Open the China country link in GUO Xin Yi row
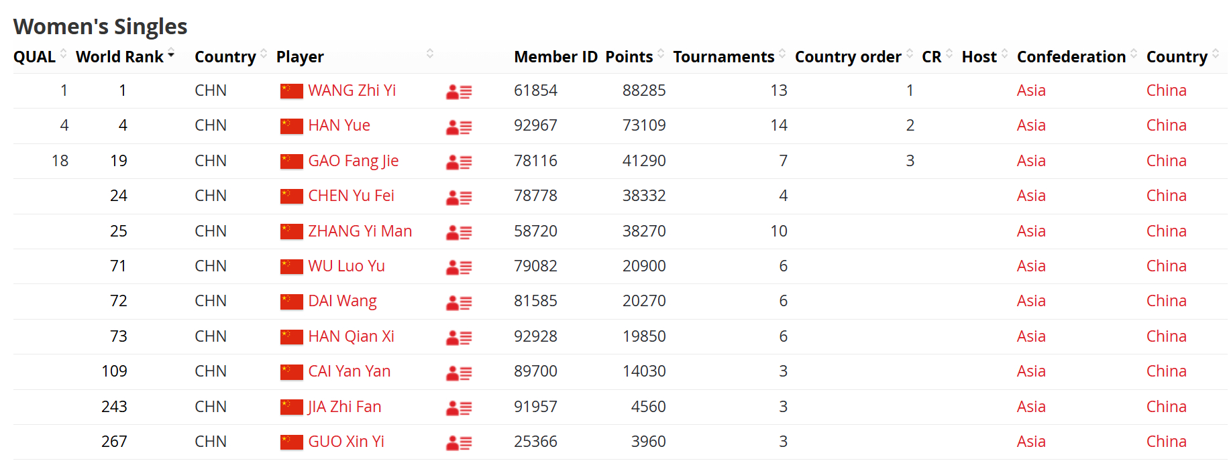Viewport: 1229px width, 461px height. coord(1166,442)
